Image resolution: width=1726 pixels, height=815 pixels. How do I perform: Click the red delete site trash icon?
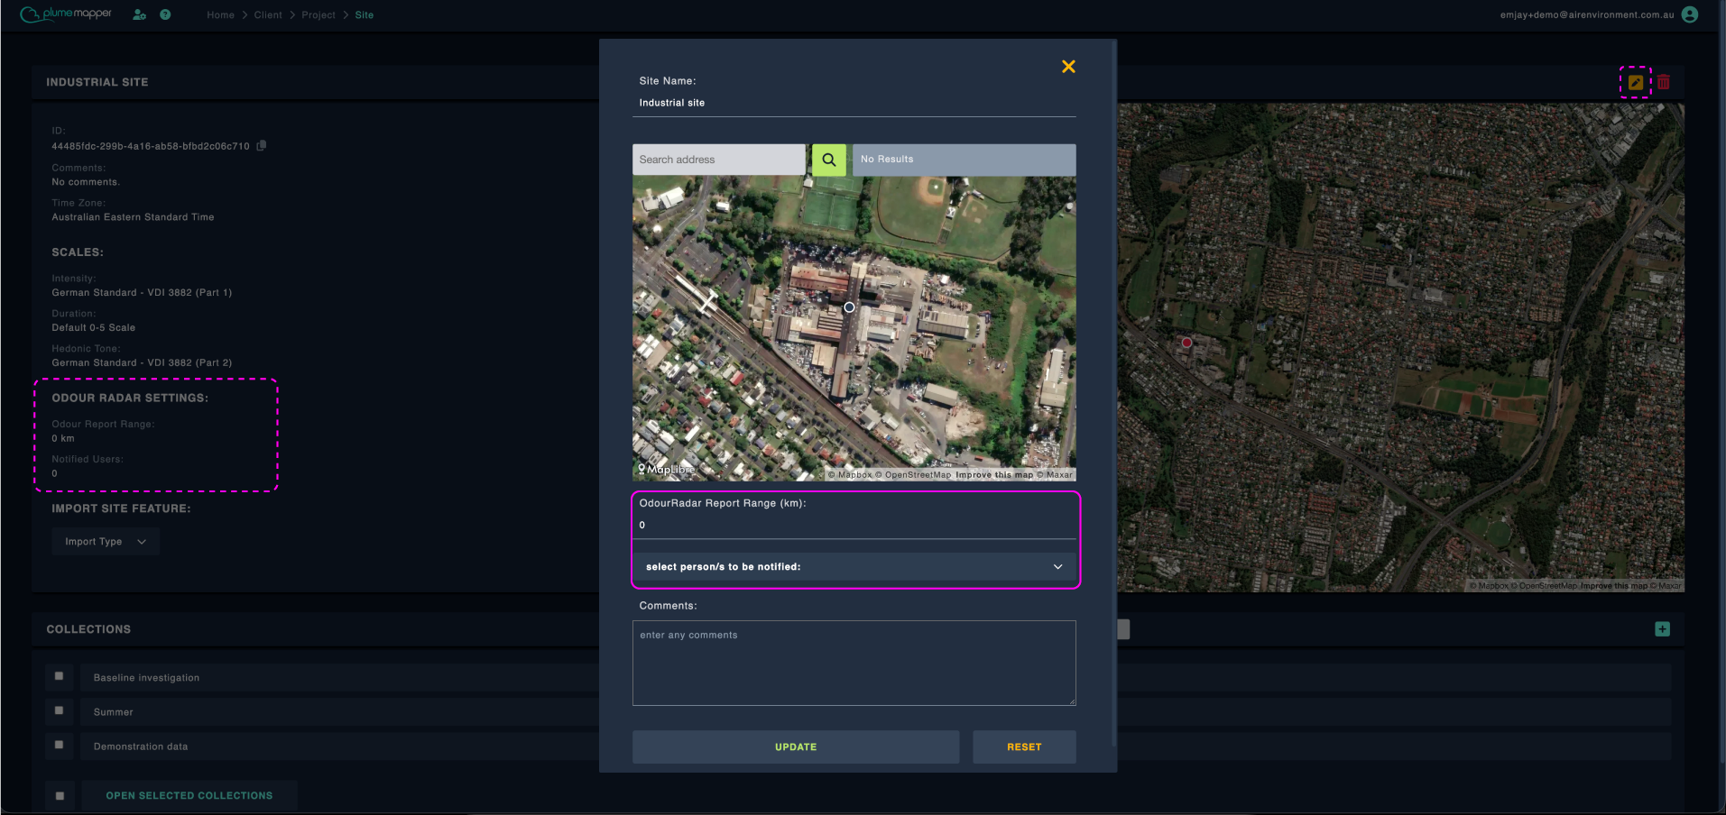pos(1664,82)
